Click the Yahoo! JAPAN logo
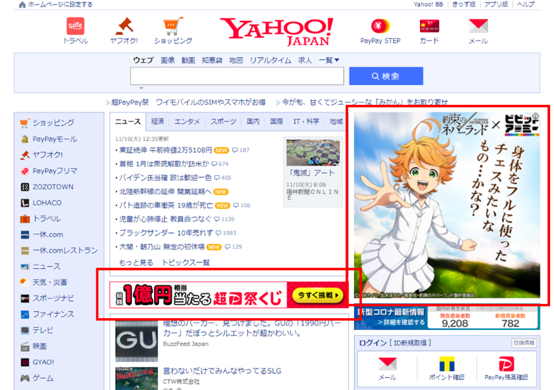The width and height of the screenshot is (554, 390). point(276,32)
